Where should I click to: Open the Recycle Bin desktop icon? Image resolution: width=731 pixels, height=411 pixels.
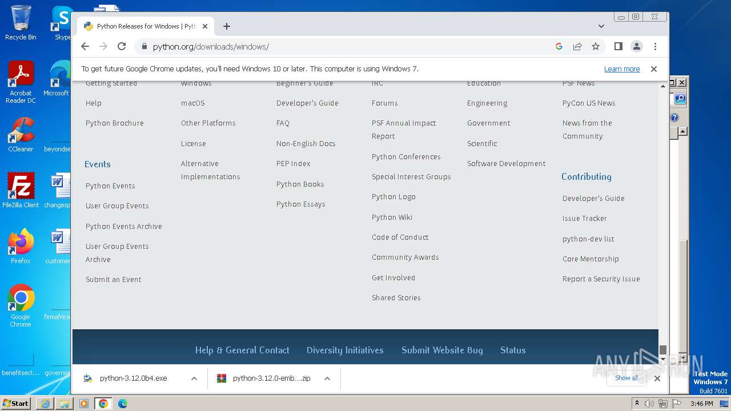pyautogui.click(x=21, y=23)
